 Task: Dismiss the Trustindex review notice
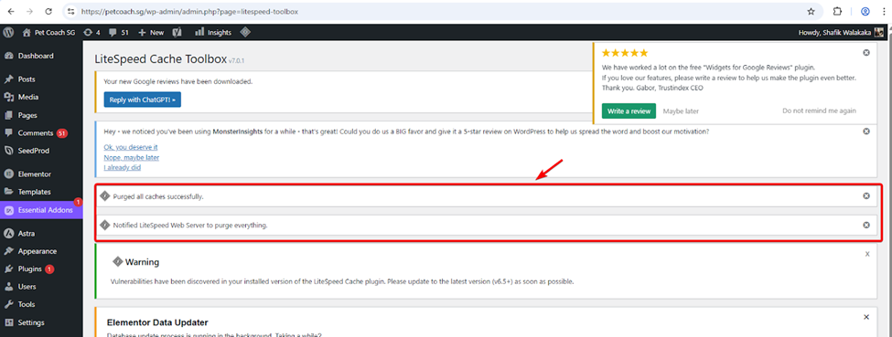click(x=866, y=52)
